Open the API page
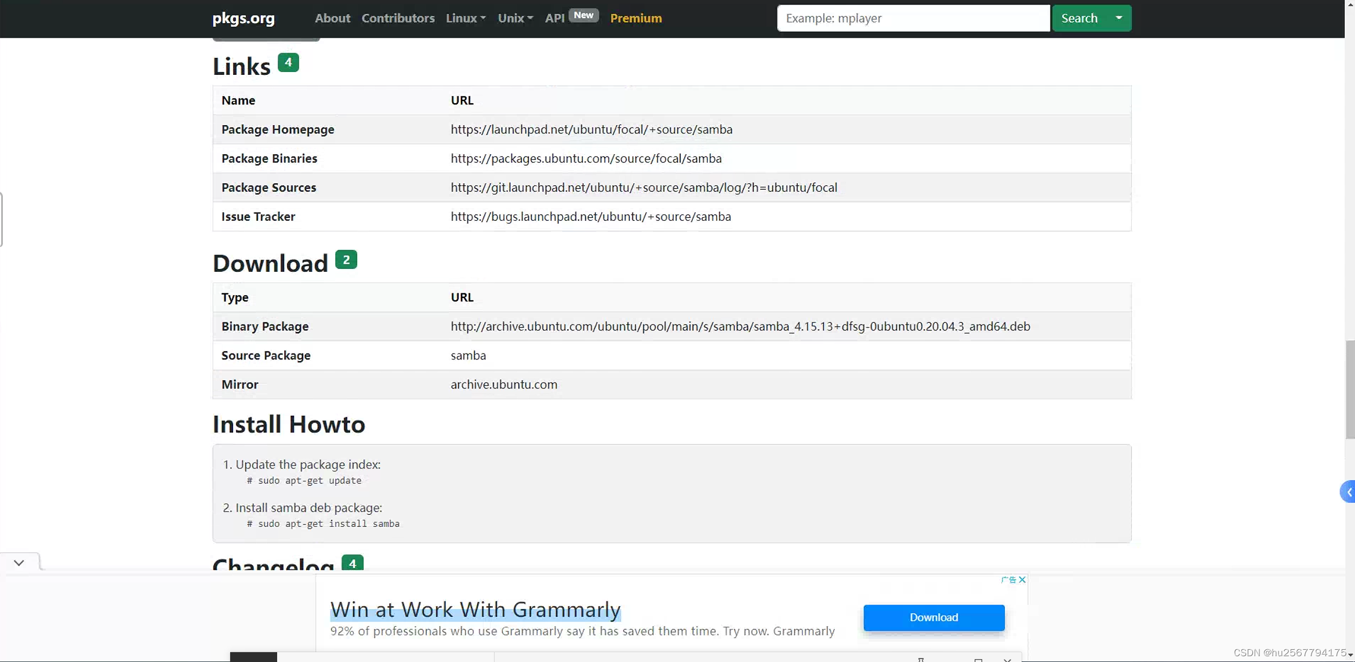The width and height of the screenshot is (1355, 662). [x=554, y=18]
